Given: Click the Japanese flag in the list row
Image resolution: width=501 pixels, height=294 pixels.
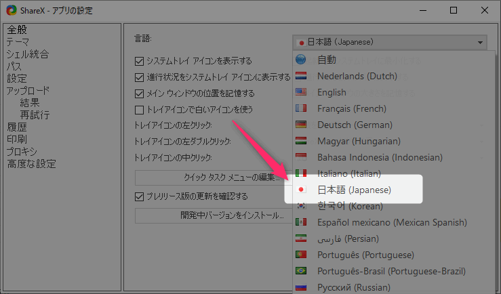Looking at the screenshot, I should tap(301, 190).
